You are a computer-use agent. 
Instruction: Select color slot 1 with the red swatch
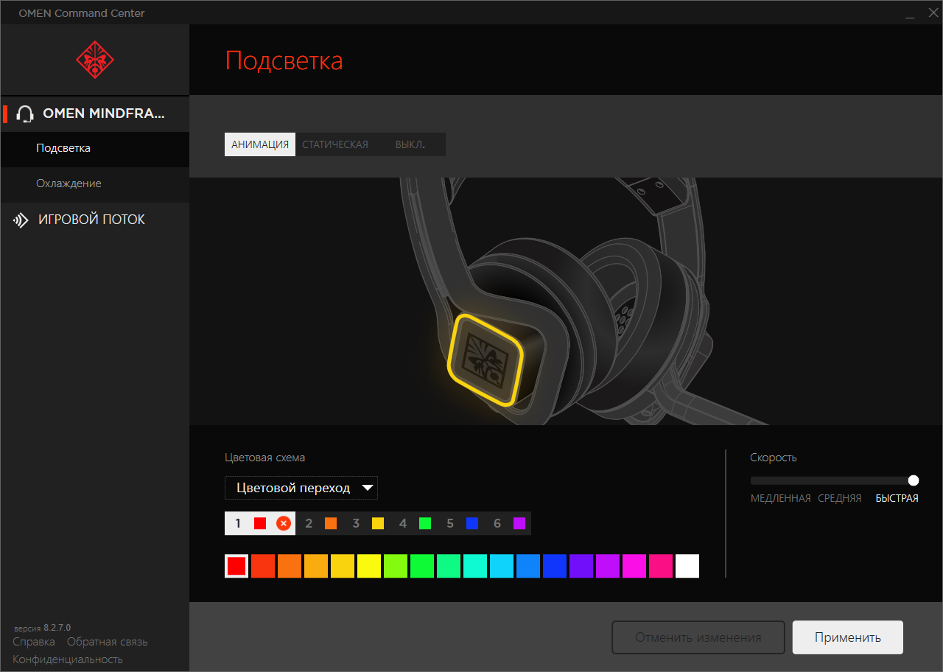(249, 523)
